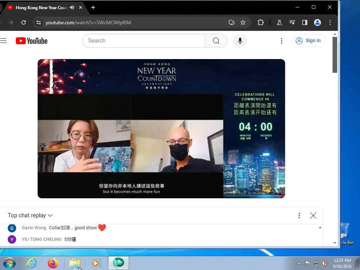The height and width of the screenshot is (270, 360).
Task: Open Windows Explorer from taskbar
Action: pos(75,263)
